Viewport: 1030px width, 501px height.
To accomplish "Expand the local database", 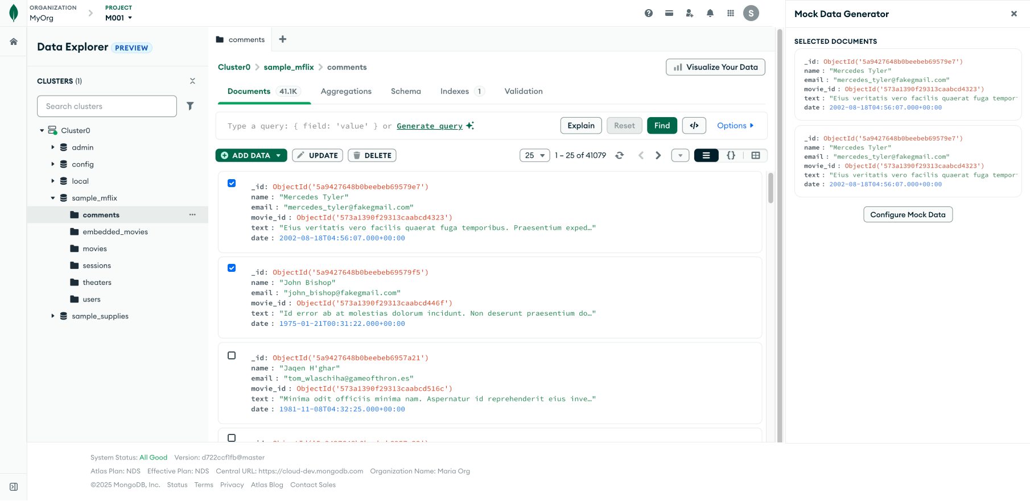I will 53,181.
